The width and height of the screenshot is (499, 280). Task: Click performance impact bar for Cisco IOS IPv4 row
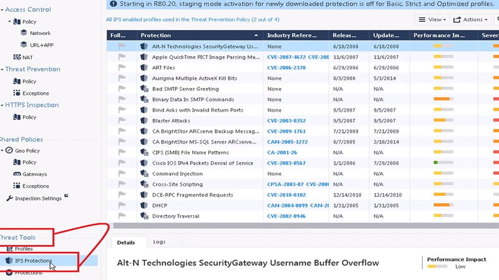pos(443,163)
